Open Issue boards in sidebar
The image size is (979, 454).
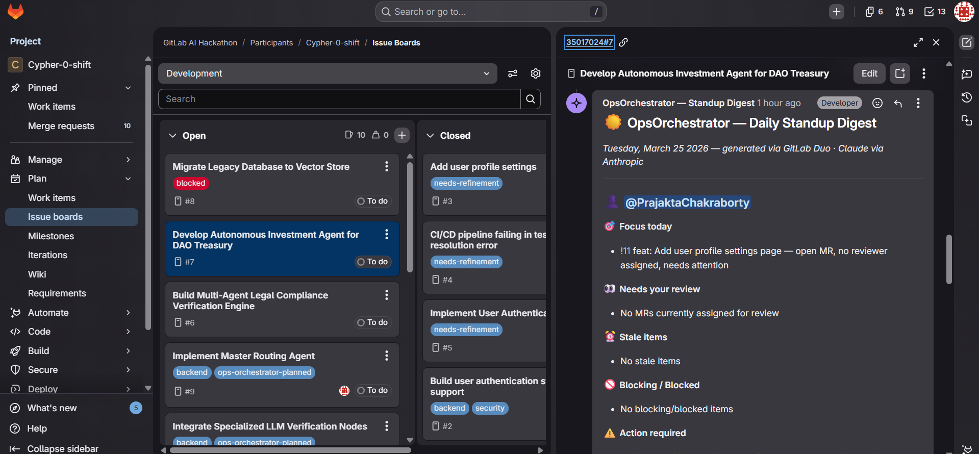tap(71, 217)
